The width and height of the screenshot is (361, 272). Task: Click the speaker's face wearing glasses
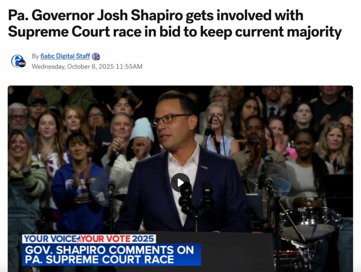coord(172,122)
